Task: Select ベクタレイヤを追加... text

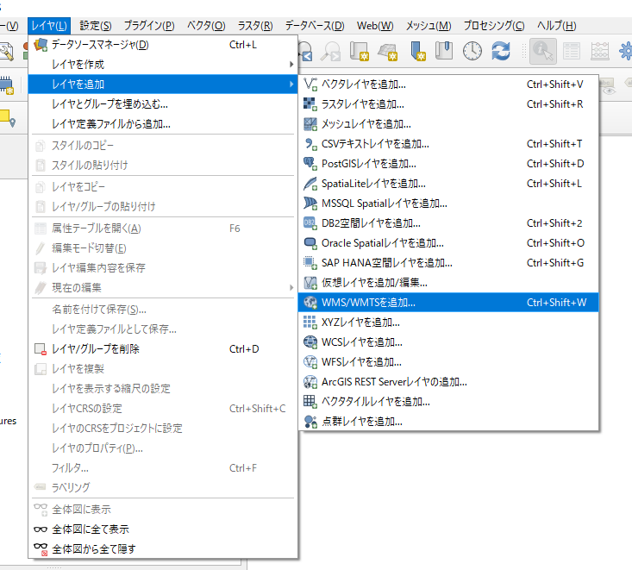Action: point(364,85)
